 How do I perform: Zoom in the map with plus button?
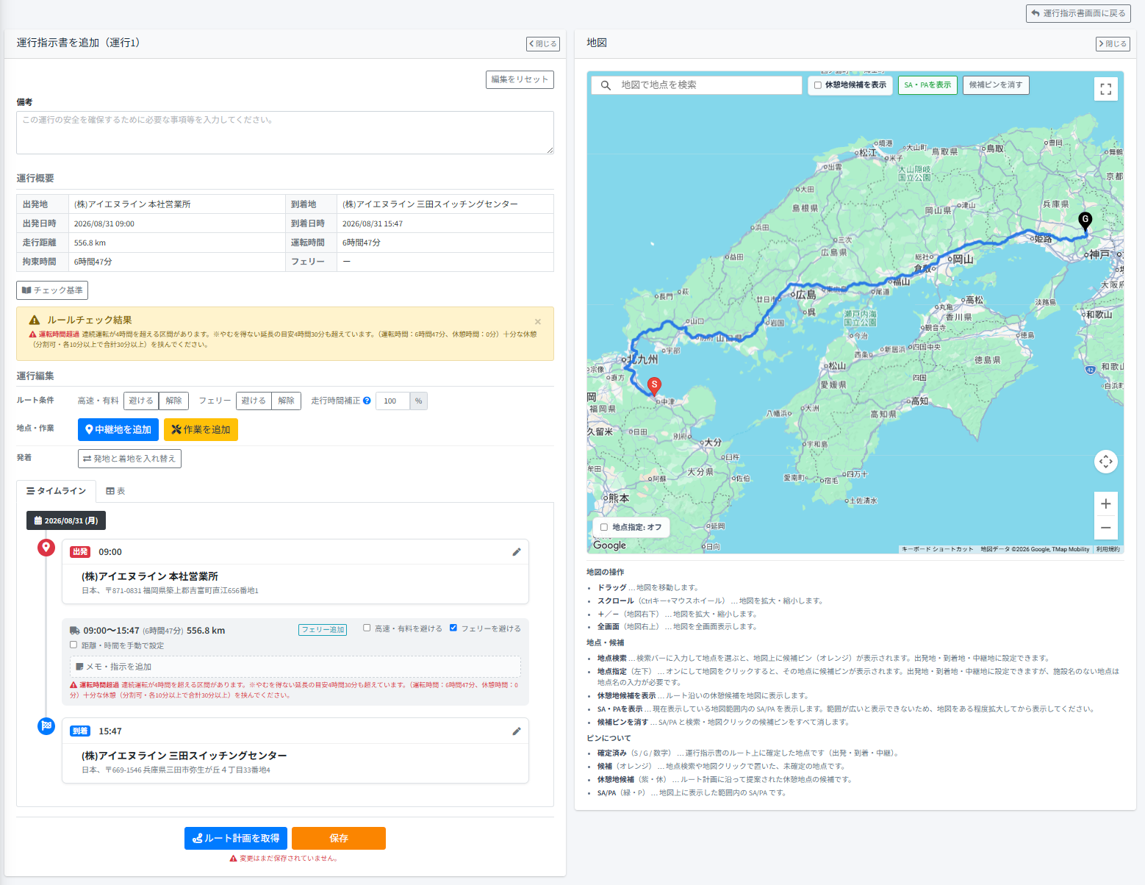tap(1105, 504)
